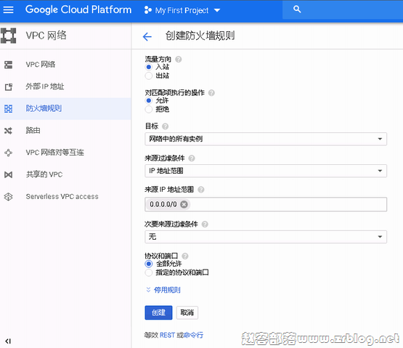Remove the 0.0.0.0/0 chip with x
The image size is (403, 348).
coord(184,204)
